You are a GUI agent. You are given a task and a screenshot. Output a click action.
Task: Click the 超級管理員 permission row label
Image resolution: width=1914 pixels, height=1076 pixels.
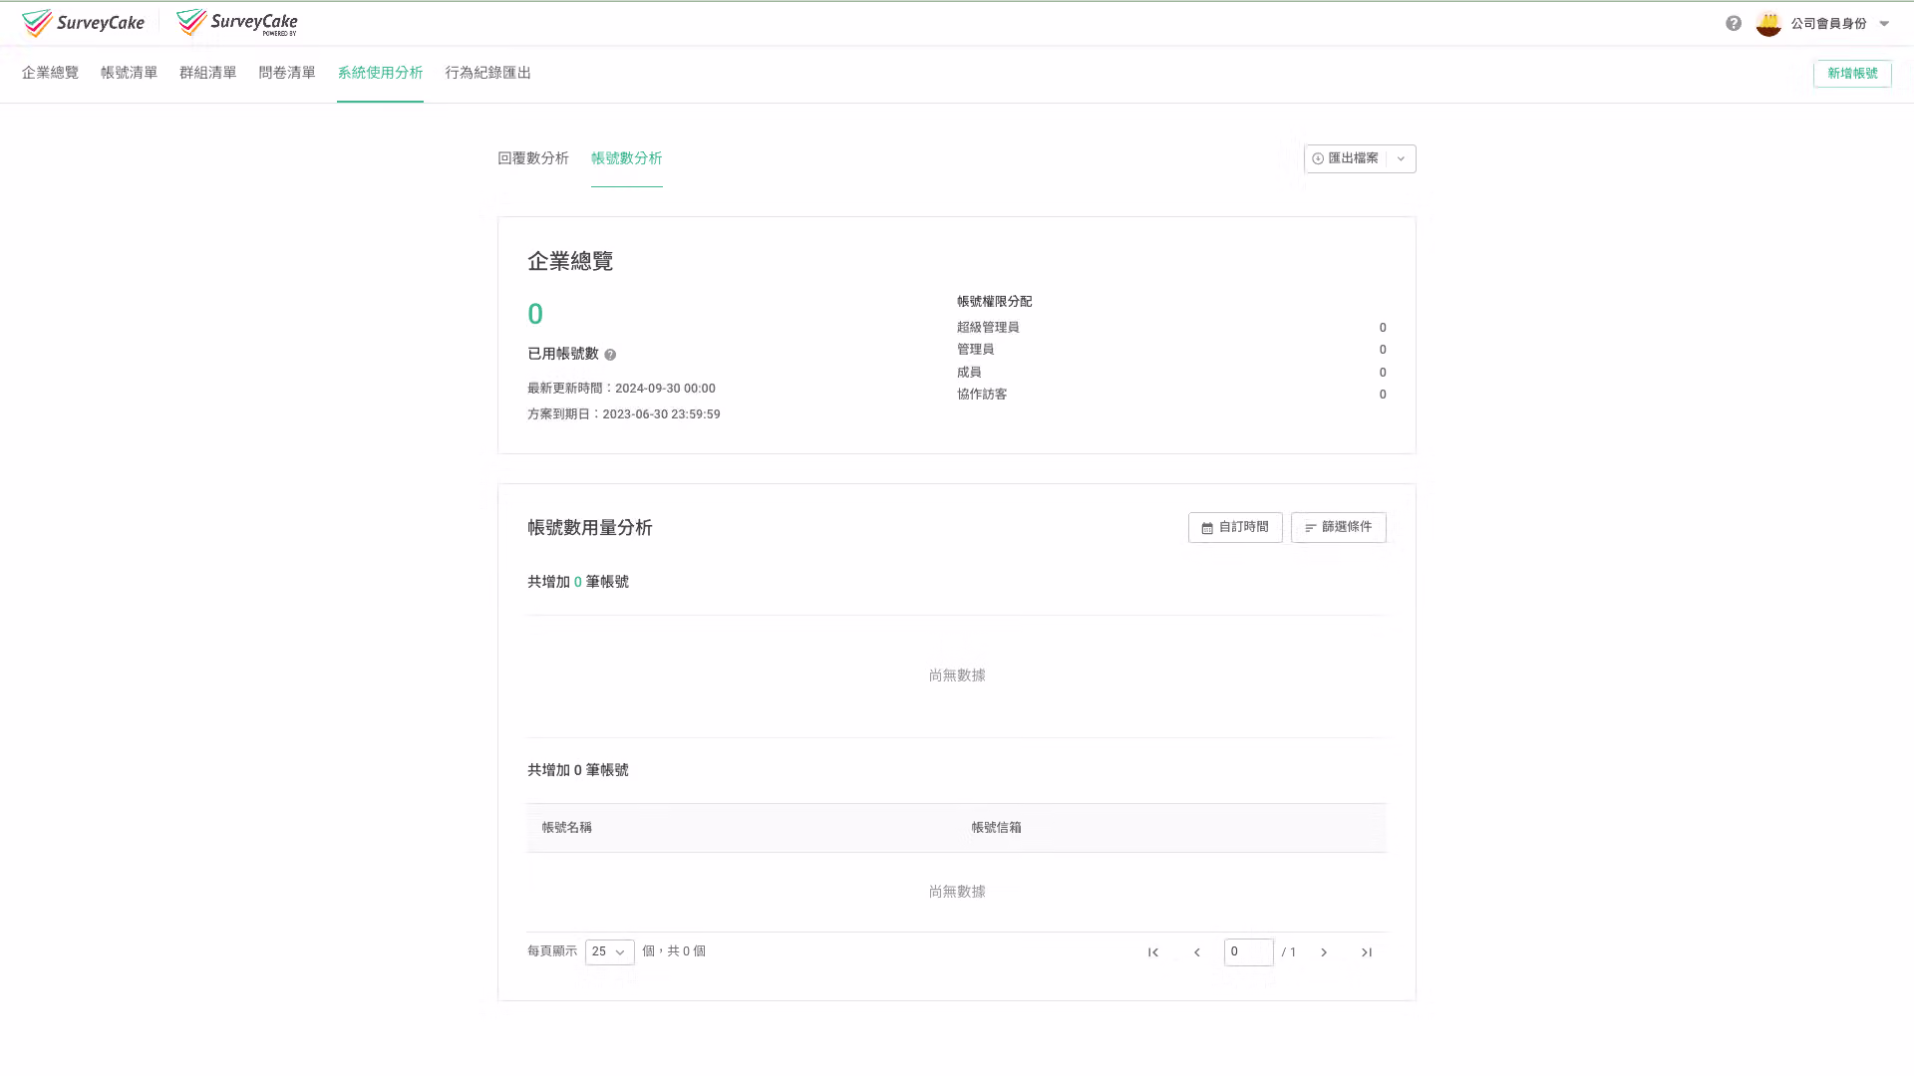coord(988,328)
